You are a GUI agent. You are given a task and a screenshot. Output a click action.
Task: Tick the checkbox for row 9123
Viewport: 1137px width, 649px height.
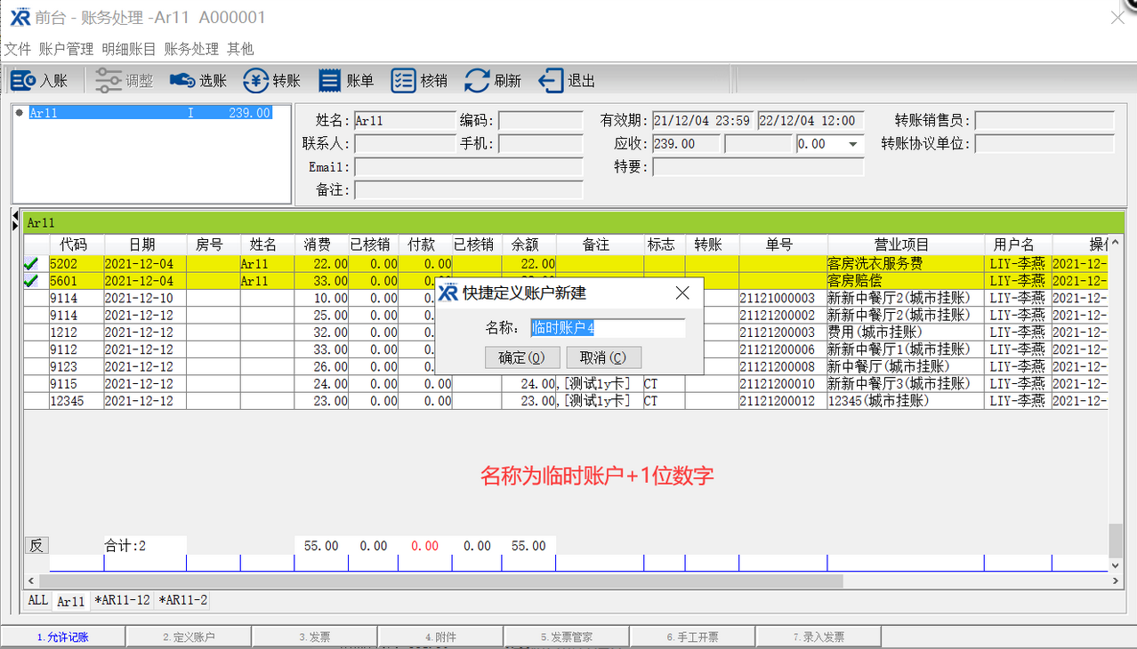point(35,366)
